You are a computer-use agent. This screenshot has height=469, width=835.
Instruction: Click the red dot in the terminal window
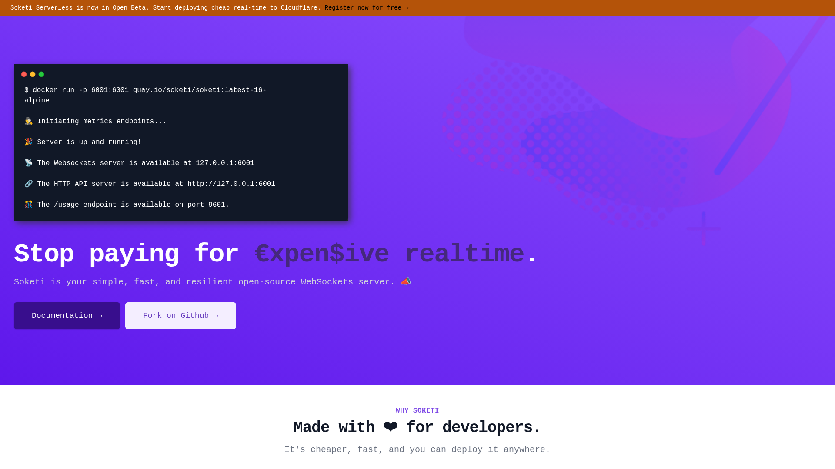[24, 74]
